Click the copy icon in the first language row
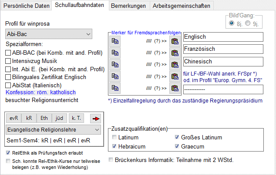This screenshot has width=276, height=175. tap(115, 41)
